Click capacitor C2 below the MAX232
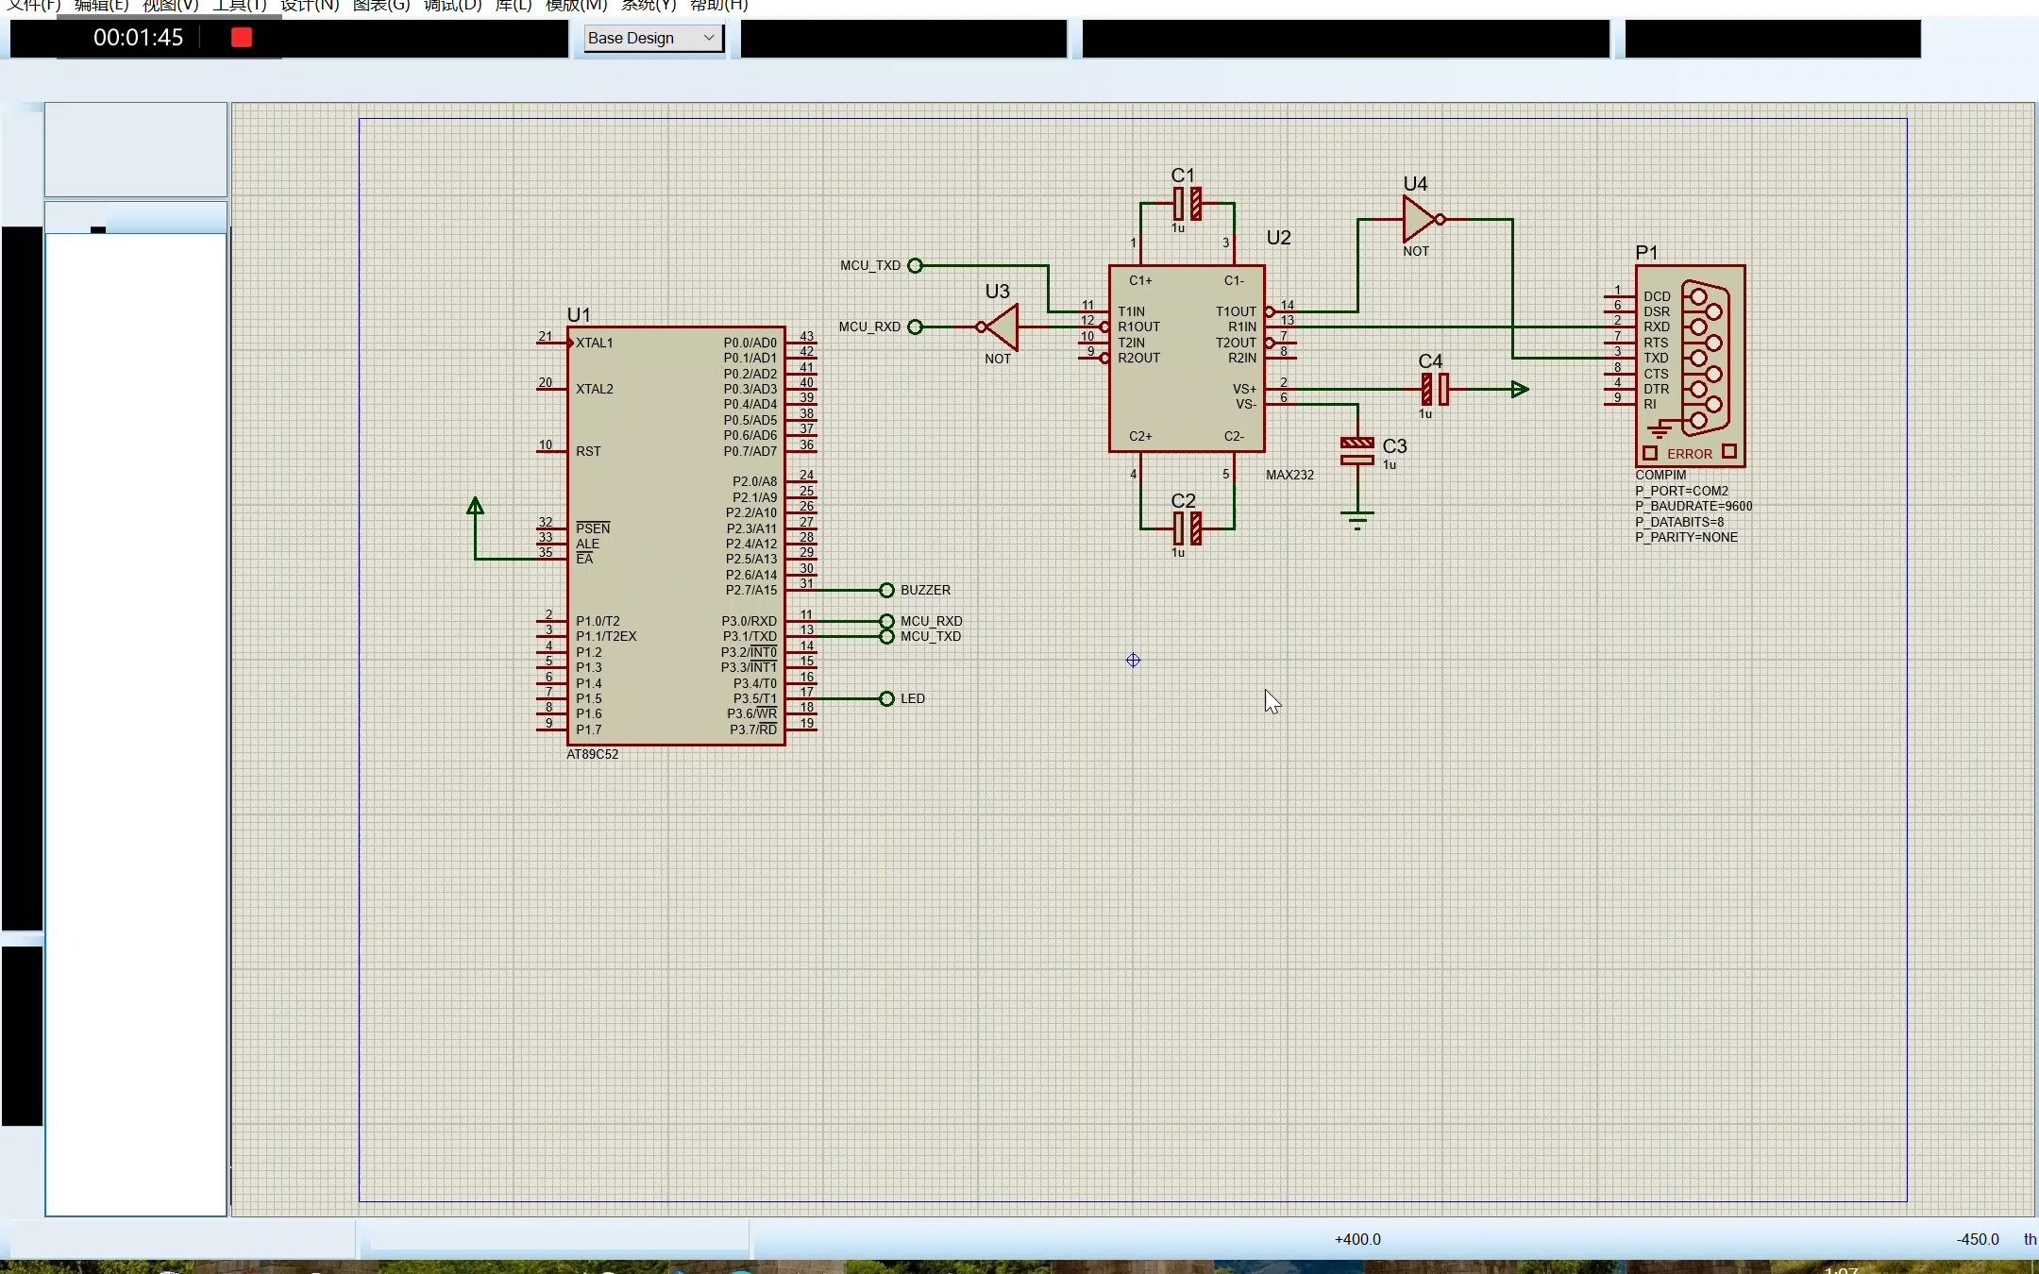The height and width of the screenshot is (1274, 2039). point(1187,528)
